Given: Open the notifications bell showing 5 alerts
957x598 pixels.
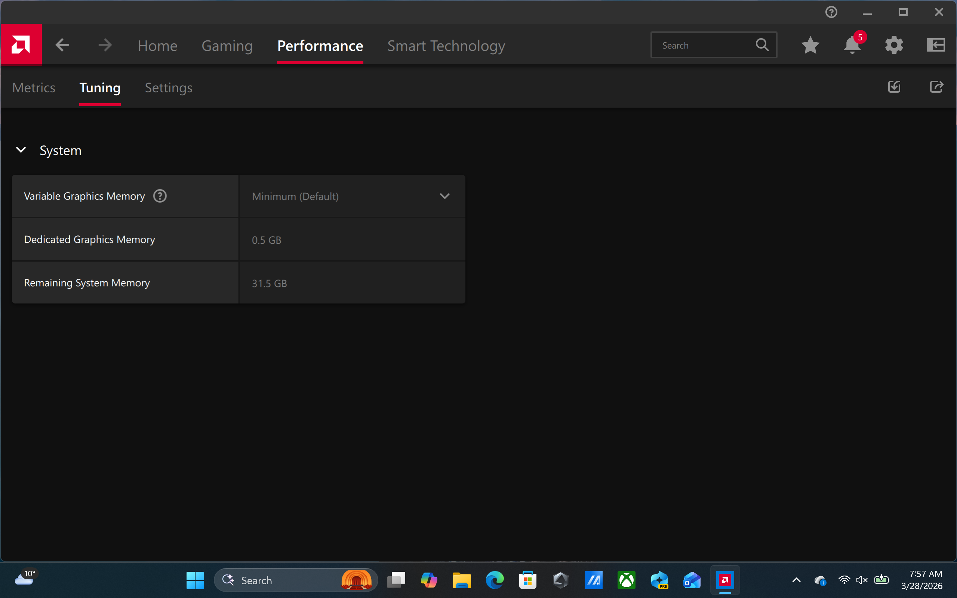Looking at the screenshot, I should (853, 46).
